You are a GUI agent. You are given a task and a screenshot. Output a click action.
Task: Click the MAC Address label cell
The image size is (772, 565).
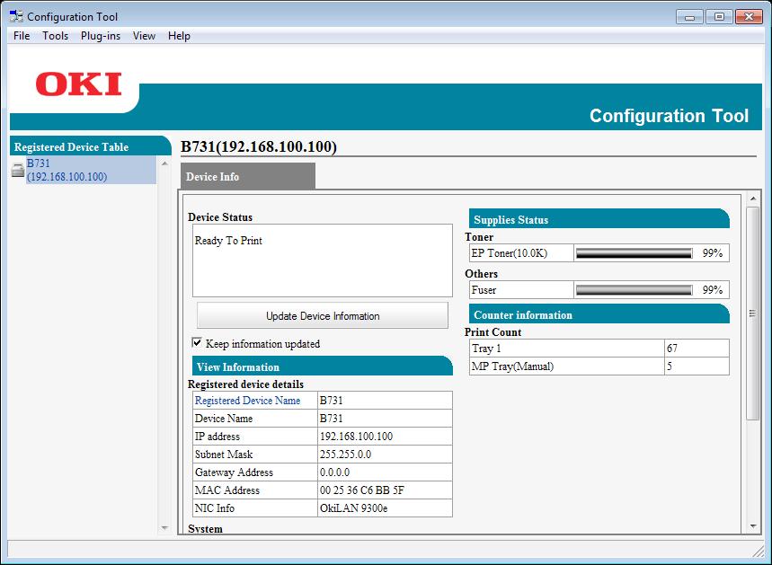[x=255, y=490]
